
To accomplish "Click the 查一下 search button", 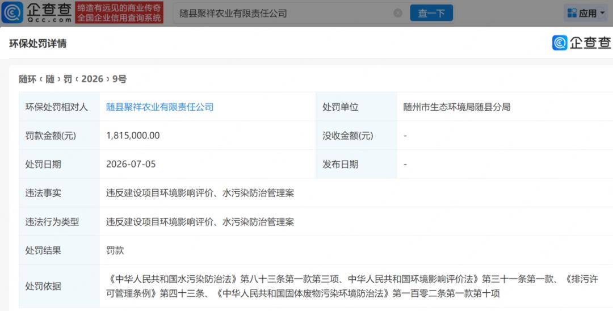I will coord(431,13).
